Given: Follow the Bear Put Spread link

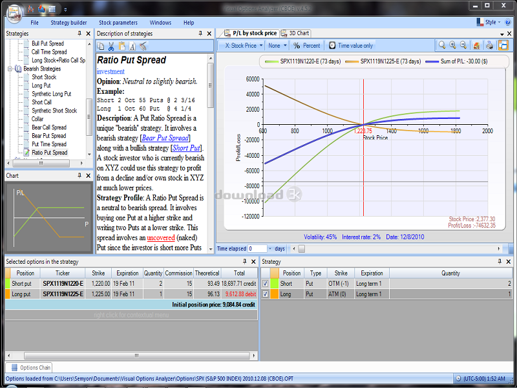Looking at the screenshot, I should pyautogui.click(x=165, y=138).
